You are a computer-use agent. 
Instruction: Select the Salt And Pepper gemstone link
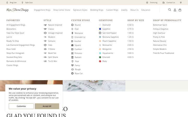click(109, 33)
